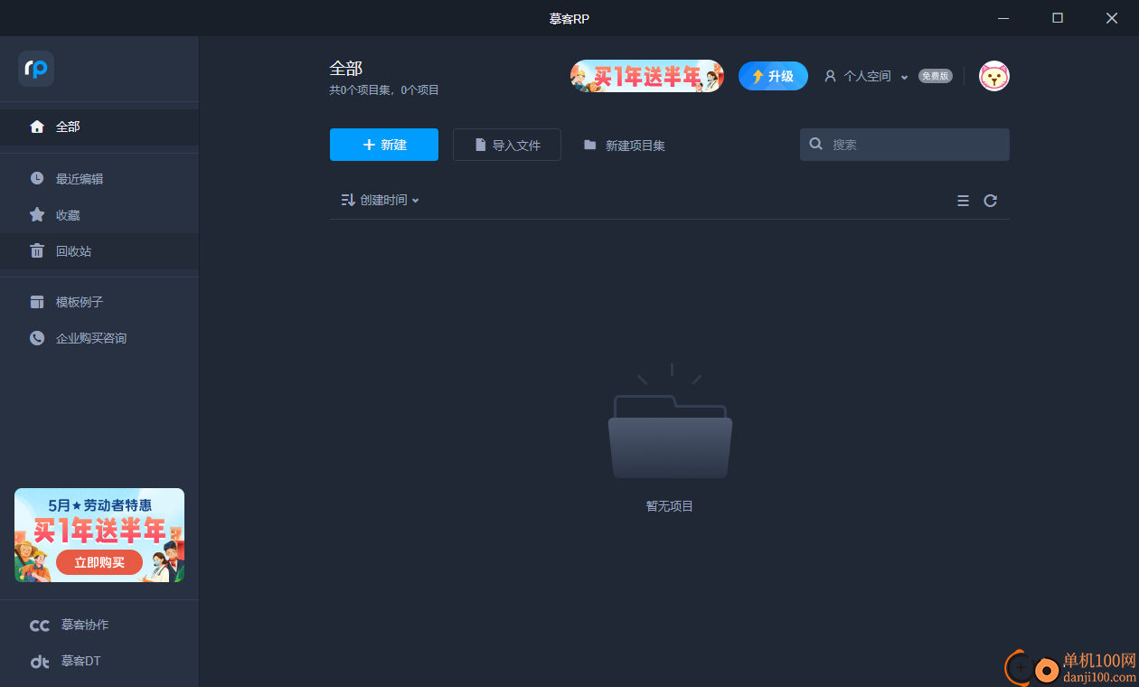The image size is (1139, 687).
Task: Open the 回收站 recycle bin
Action: 99,251
